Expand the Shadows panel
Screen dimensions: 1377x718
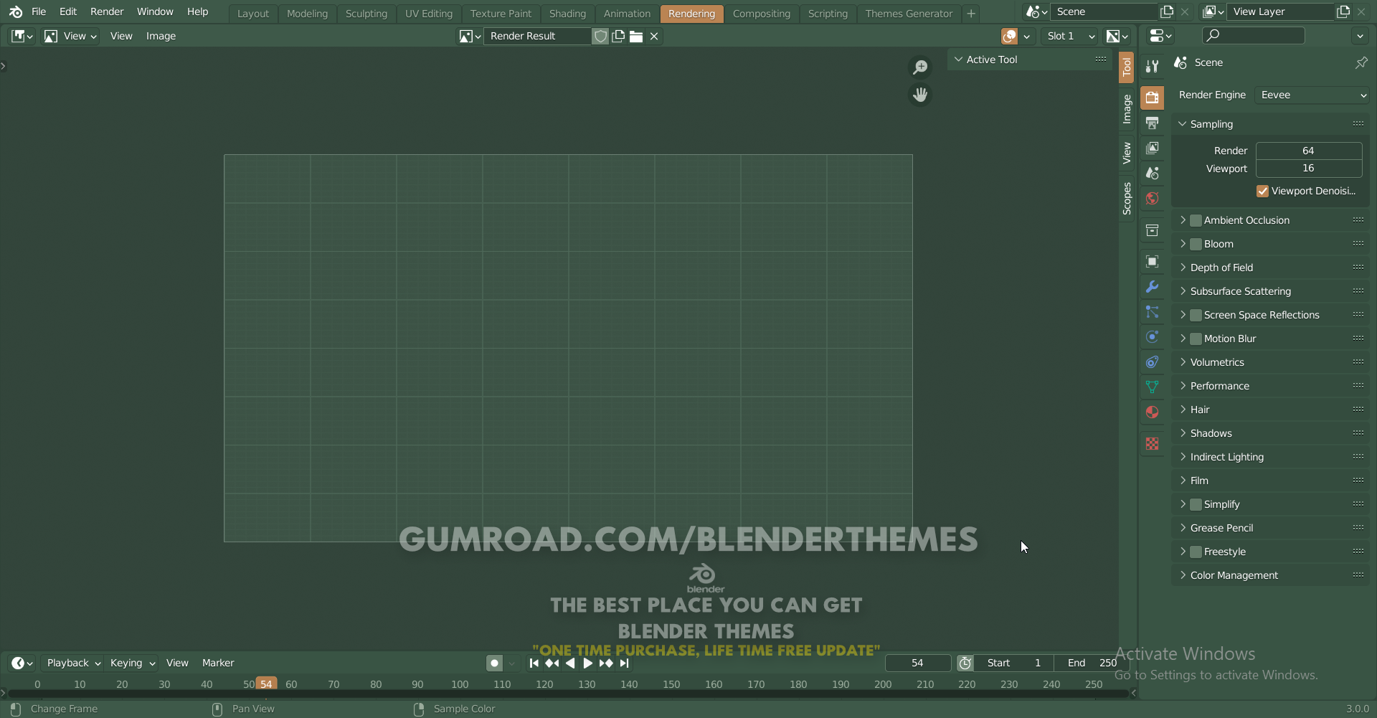coord(1270,433)
